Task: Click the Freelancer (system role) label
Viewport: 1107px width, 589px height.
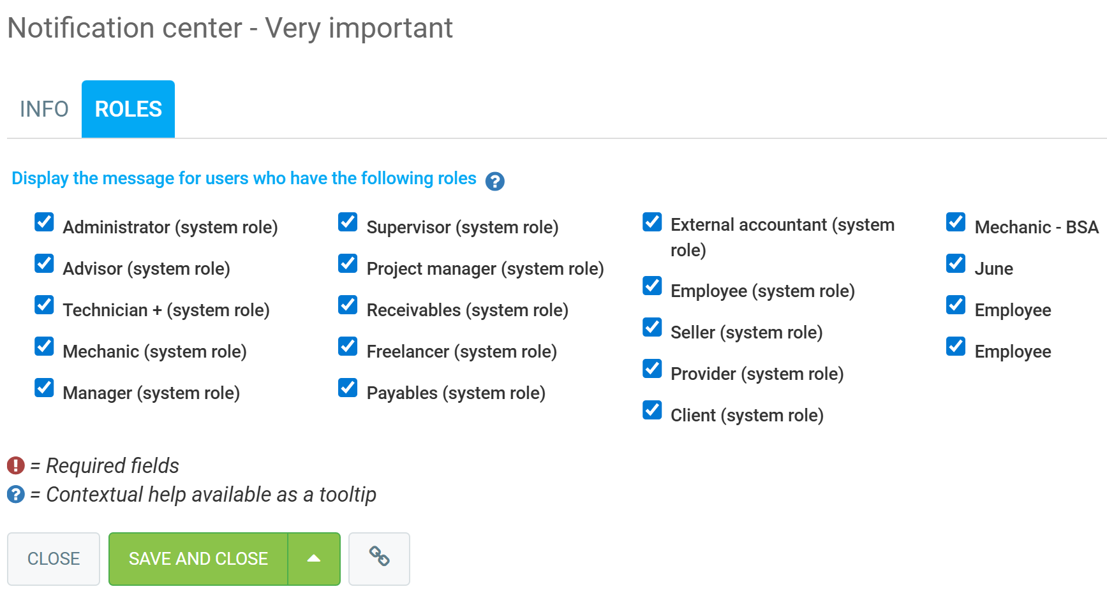Action: [x=461, y=351]
